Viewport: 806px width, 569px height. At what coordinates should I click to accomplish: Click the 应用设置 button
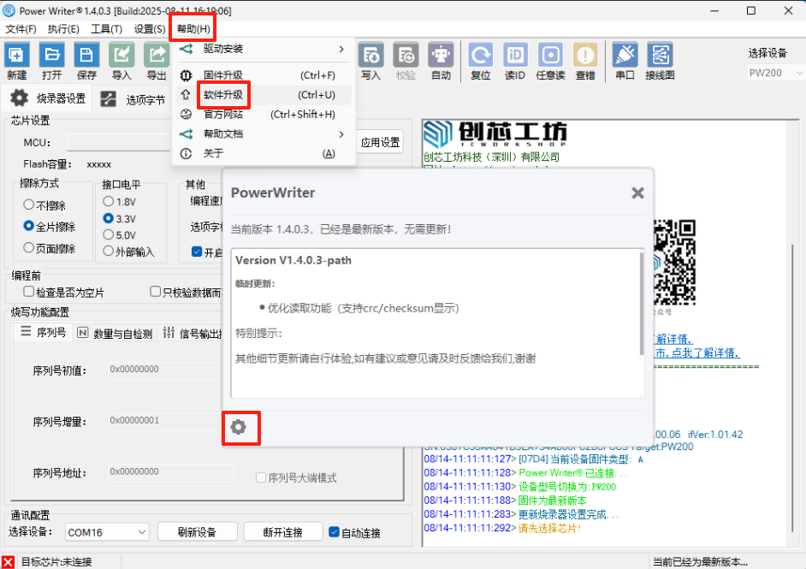point(380,142)
